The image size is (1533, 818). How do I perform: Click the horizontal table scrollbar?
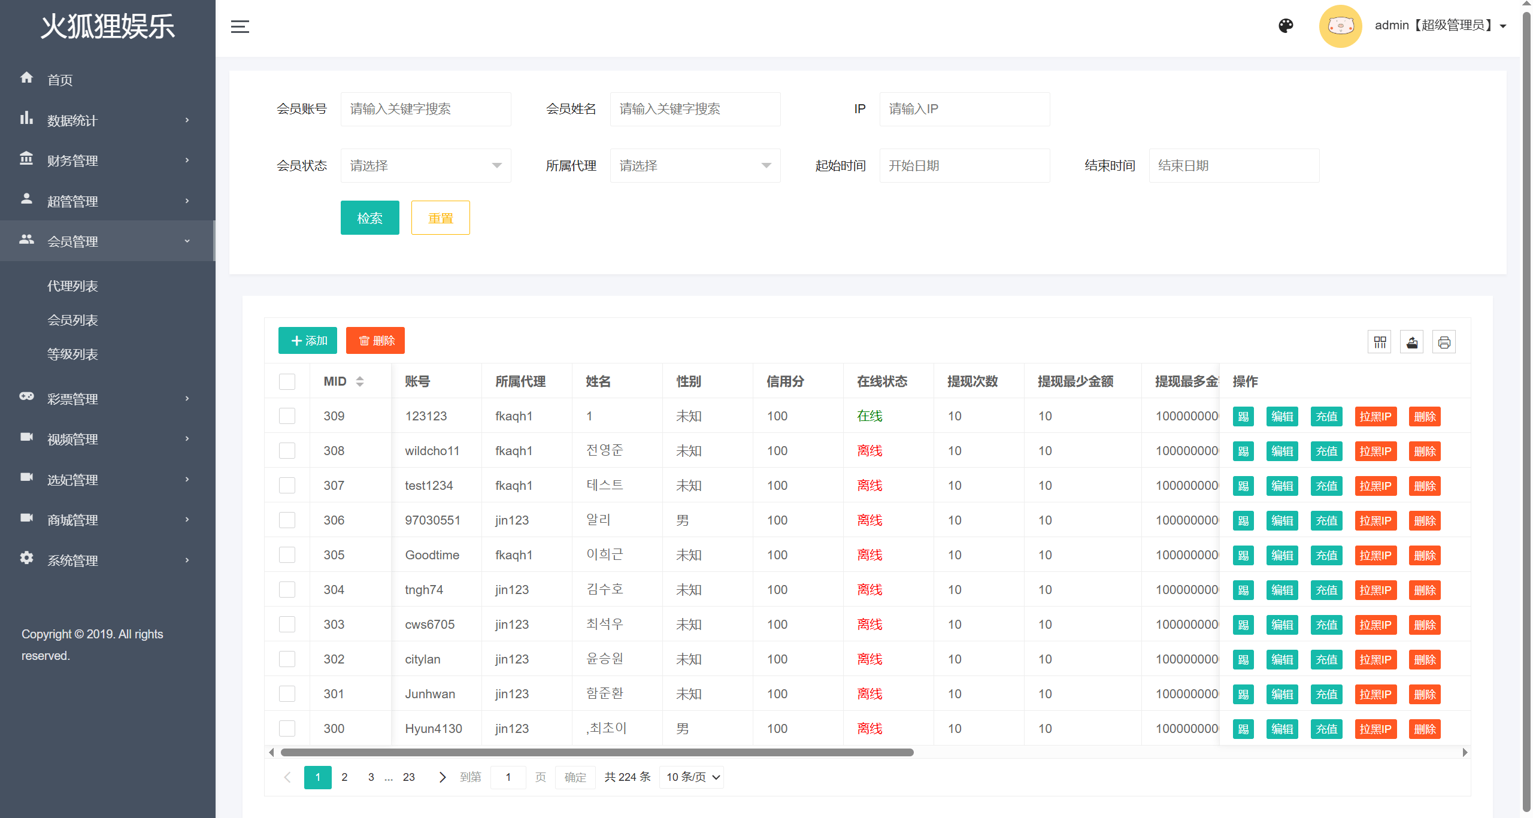[597, 753]
